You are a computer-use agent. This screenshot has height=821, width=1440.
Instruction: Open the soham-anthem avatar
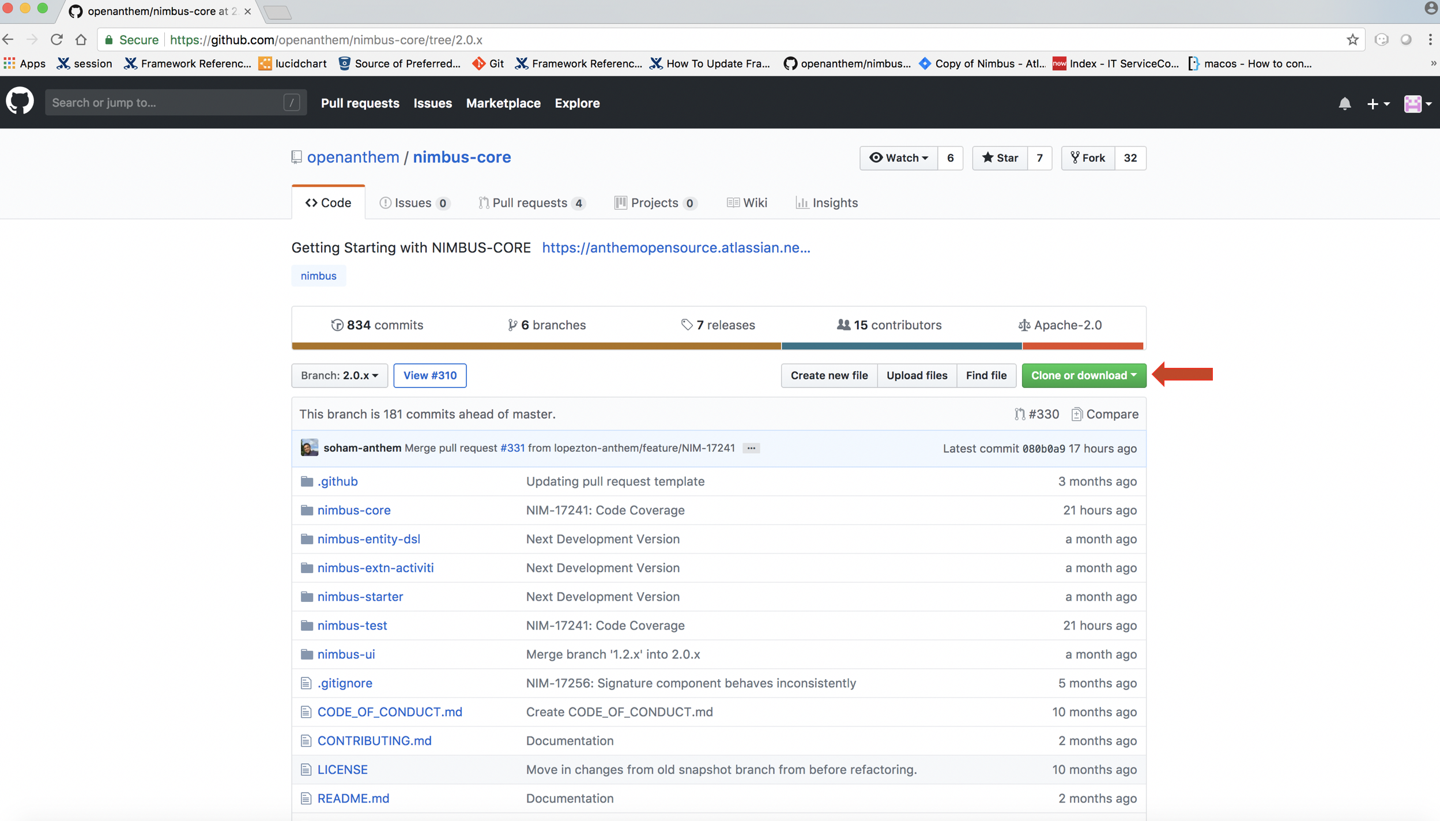[309, 447]
